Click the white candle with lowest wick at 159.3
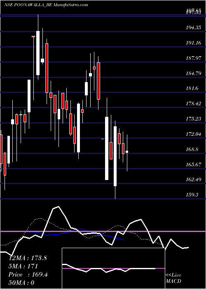This screenshot has width=206, height=289. (115, 156)
